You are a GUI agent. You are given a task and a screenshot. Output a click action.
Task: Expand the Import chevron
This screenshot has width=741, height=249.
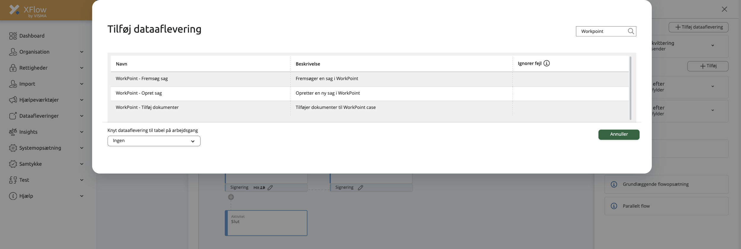tap(82, 84)
